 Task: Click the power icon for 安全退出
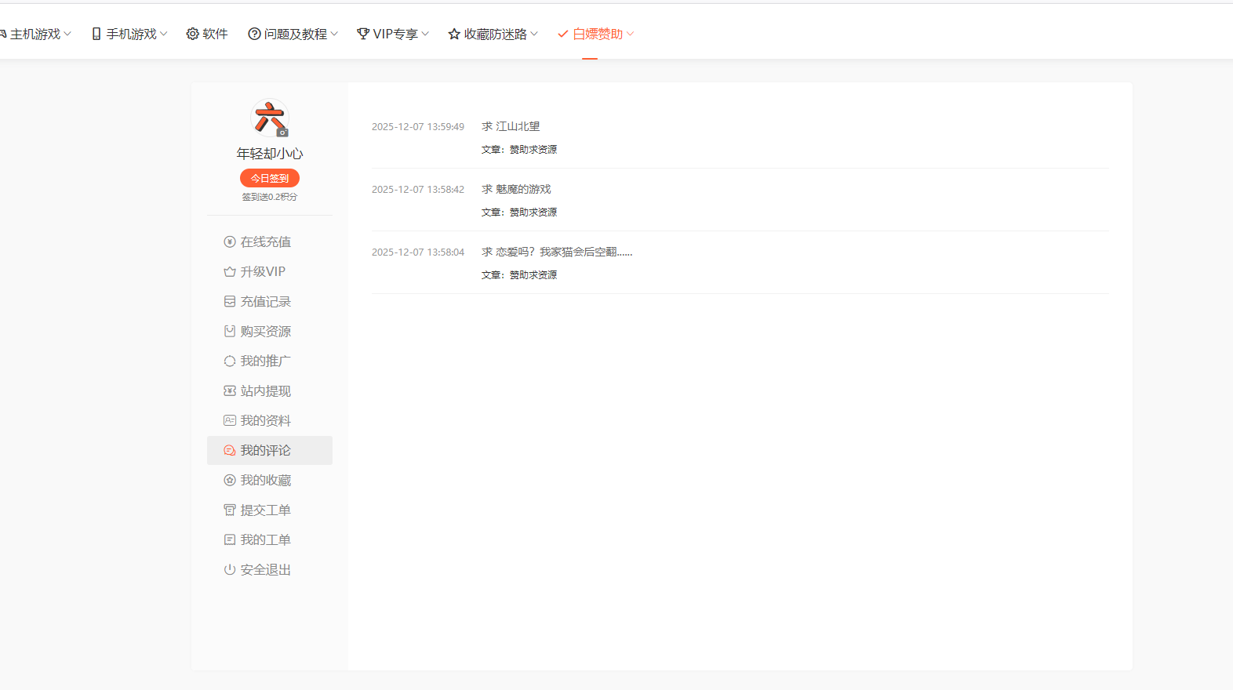coord(230,570)
